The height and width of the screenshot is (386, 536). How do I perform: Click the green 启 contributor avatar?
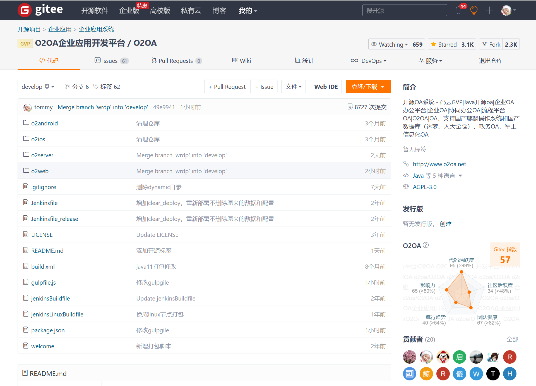[459, 357]
